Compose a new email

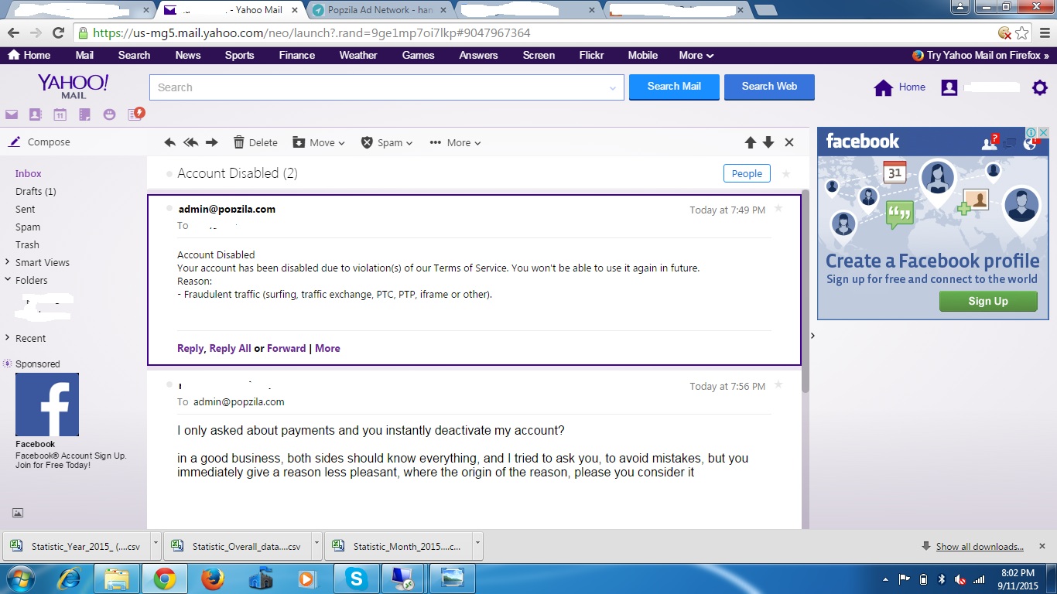(x=40, y=142)
